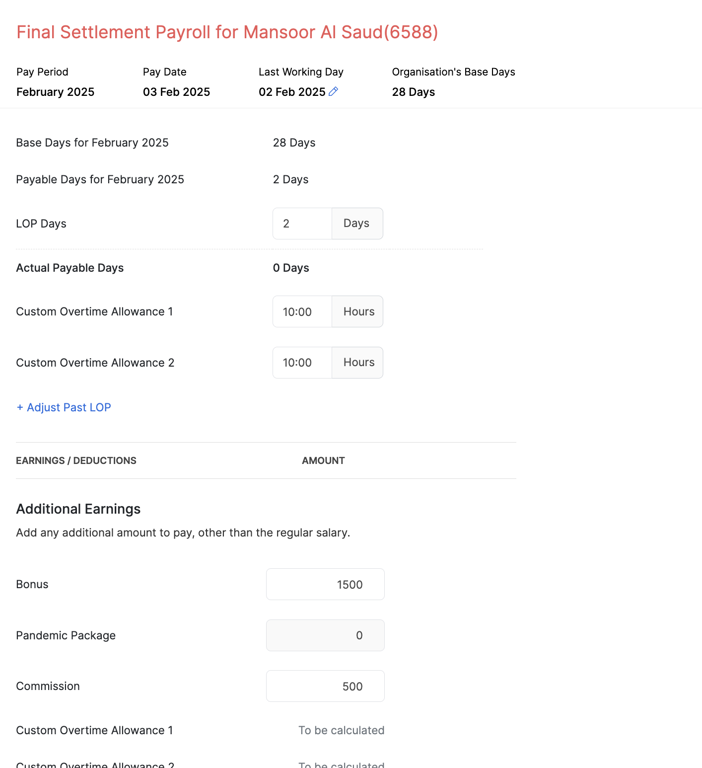Viewport: 702px width, 768px height.
Task: Edit the Last Working Day pencil icon
Action: point(334,91)
